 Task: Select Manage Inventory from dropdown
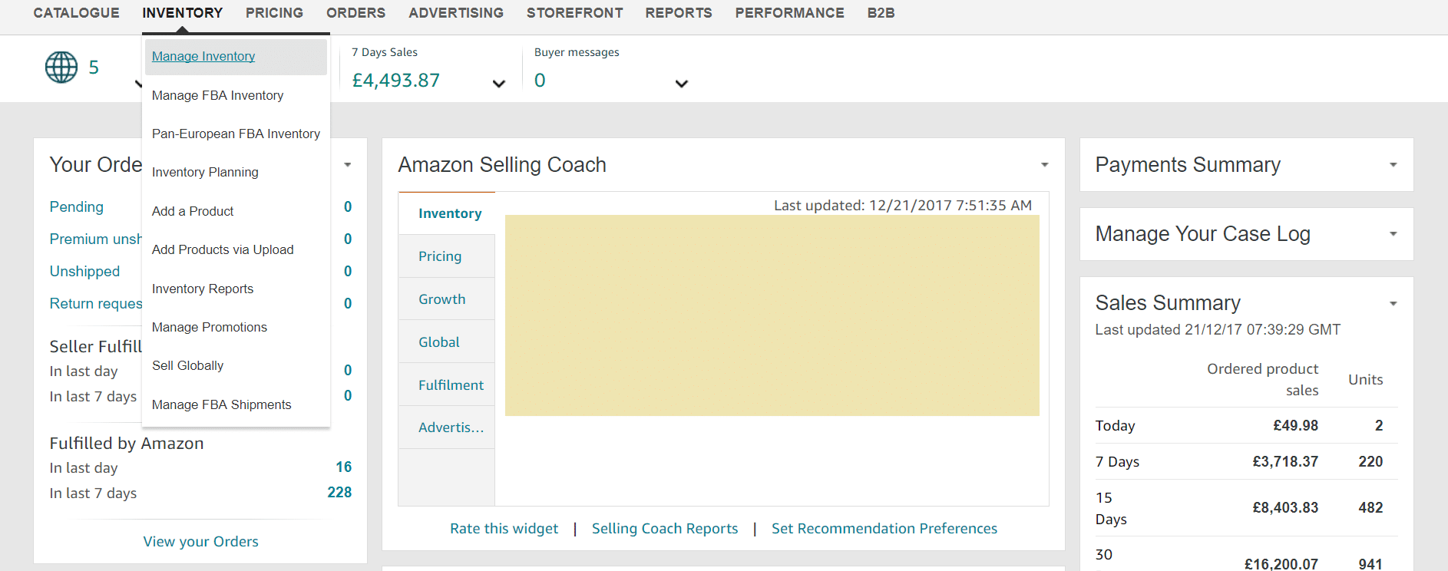(236, 57)
